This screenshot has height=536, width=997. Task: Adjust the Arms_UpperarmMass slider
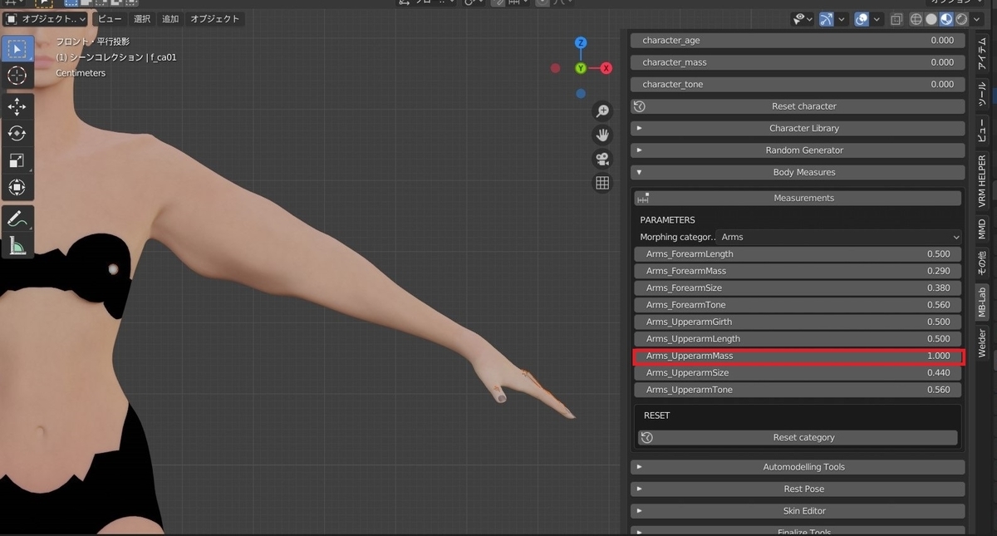pyautogui.click(x=798, y=356)
